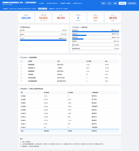The width and height of the screenshot is (139, 151).
Task: Click the orange 177 card value
Action: tap(95, 18)
